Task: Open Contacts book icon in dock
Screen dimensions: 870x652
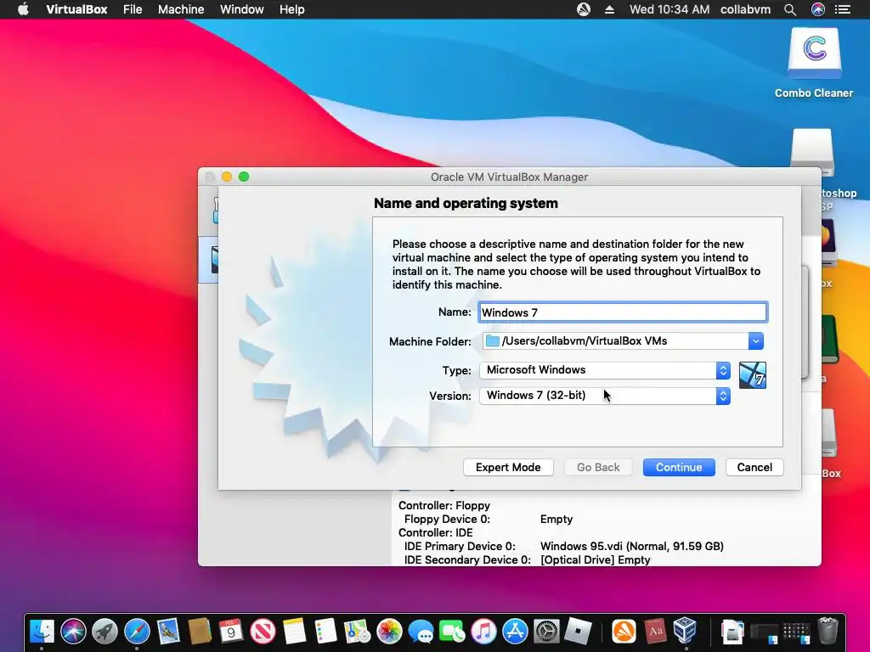Action: point(199,631)
